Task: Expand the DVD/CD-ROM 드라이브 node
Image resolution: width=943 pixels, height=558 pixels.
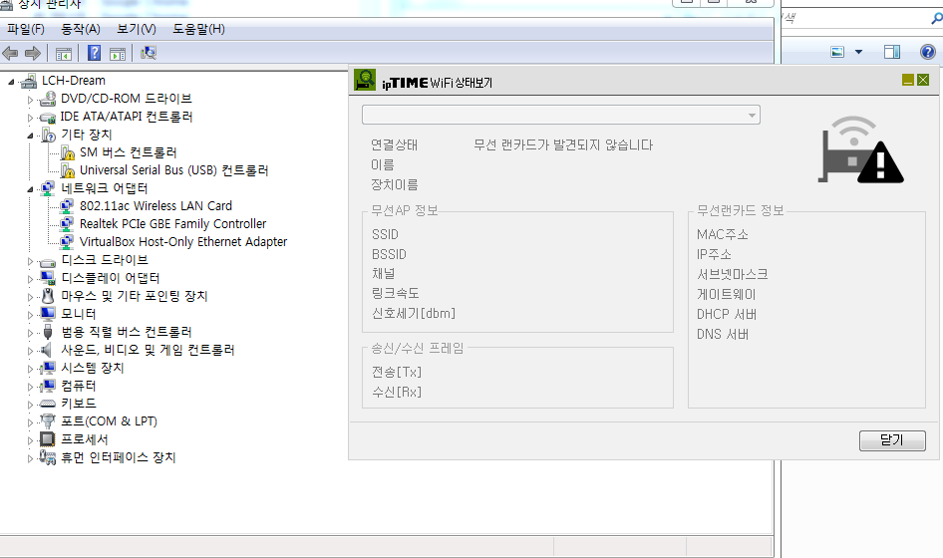Action: point(30,100)
